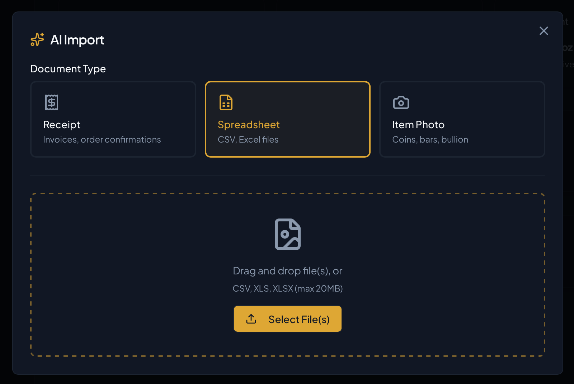The width and height of the screenshot is (574, 384).
Task: Close the AI Import dialog
Action: coord(544,31)
